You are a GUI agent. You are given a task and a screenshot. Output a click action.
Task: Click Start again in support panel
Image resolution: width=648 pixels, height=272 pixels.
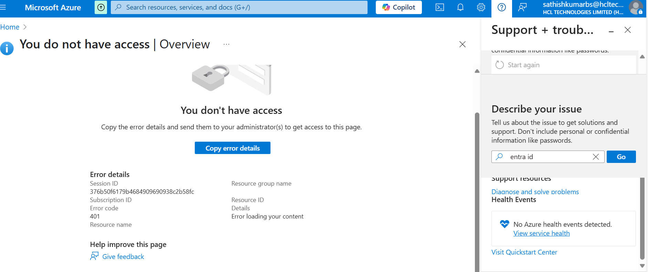[x=523, y=65]
